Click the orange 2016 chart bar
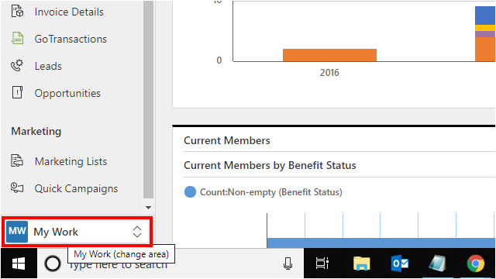This screenshot has height=279, width=496. tap(329, 55)
